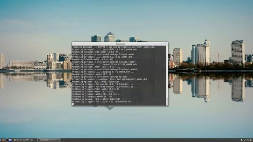The height and width of the screenshot is (142, 253).
Task: Close the Terminal window
Action: tap(165, 44)
